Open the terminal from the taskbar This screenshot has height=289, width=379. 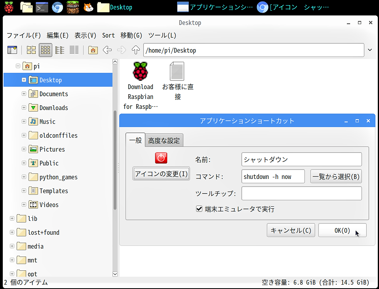(42, 7)
